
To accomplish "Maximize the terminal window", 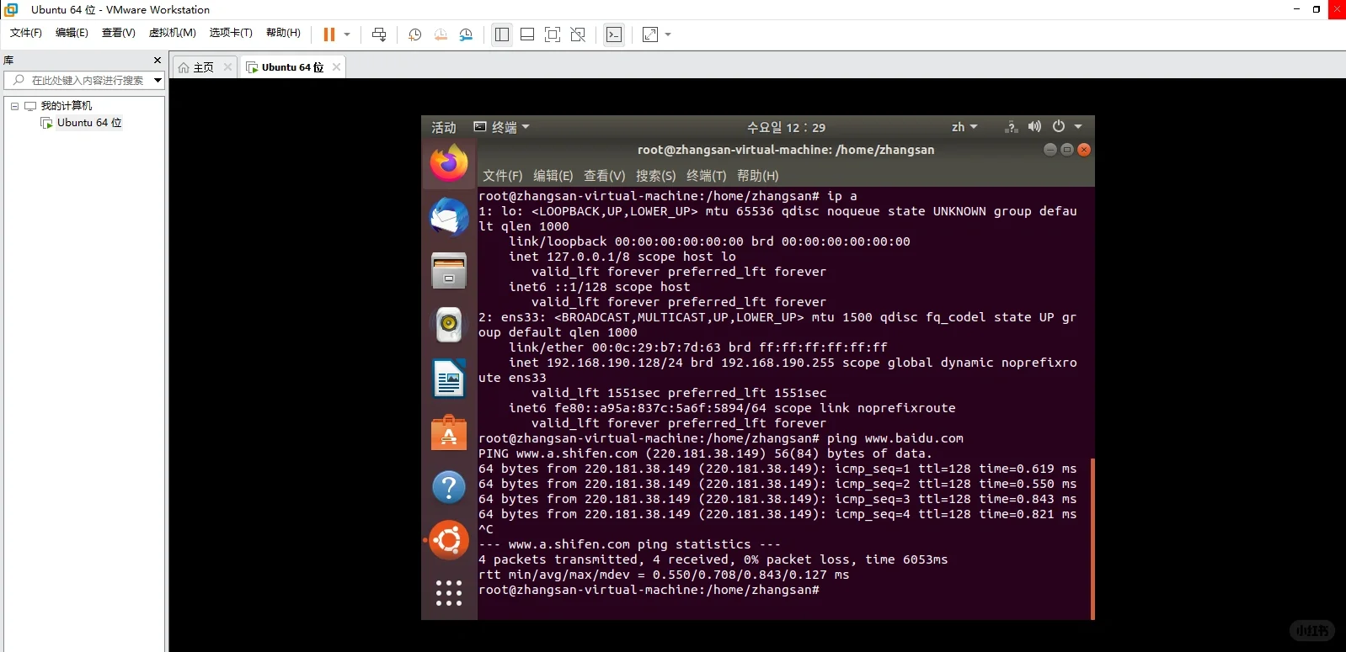I will click(1067, 150).
